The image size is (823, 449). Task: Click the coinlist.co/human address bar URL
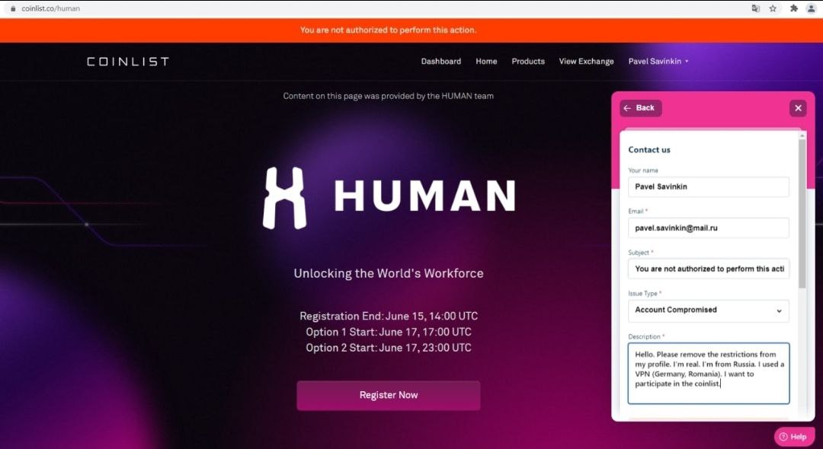click(50, 8)
